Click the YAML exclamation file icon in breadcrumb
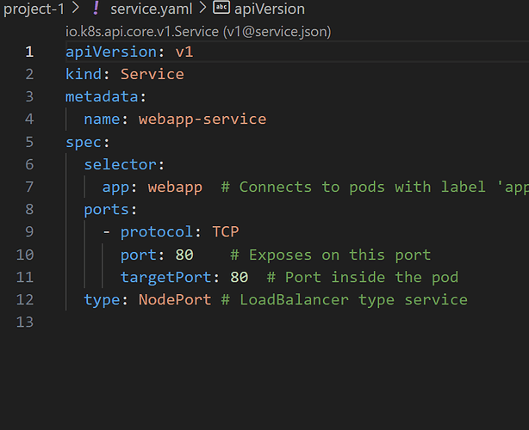529x430 pixels. coord(94,9)
